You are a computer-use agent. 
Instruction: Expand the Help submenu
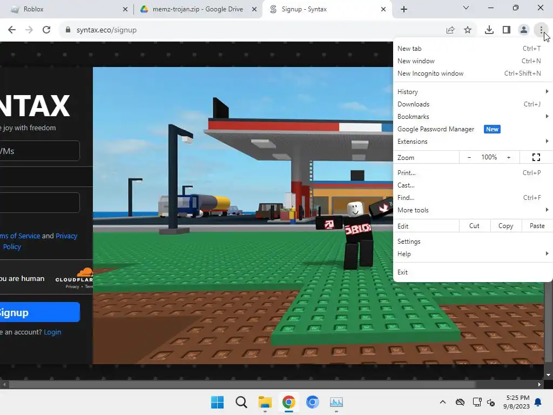point(473,254)
